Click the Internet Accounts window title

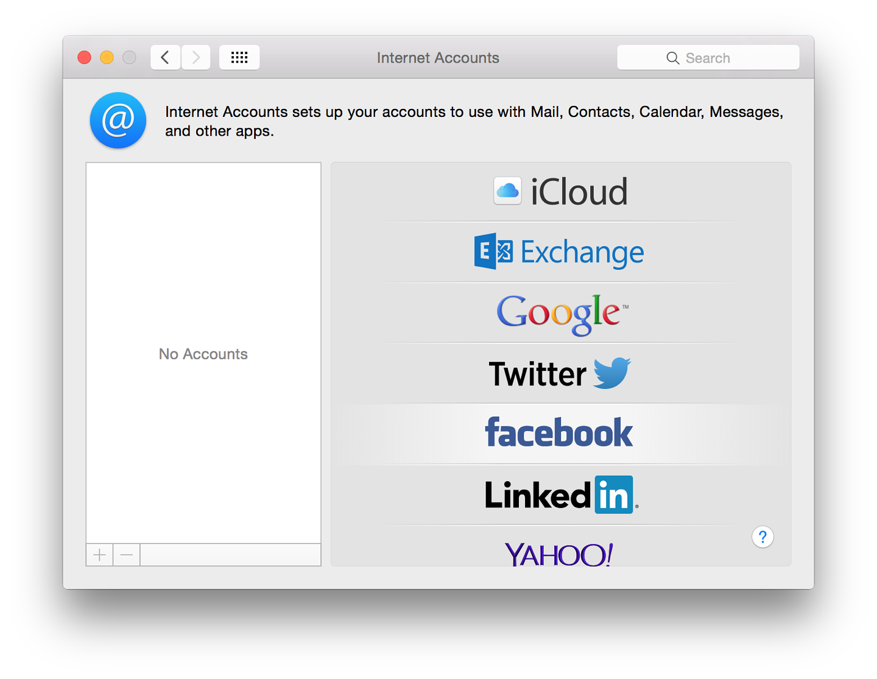pos(438,58)
